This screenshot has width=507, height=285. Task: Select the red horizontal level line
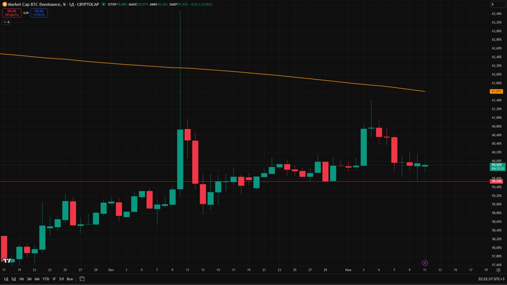(x=244, y=181)
